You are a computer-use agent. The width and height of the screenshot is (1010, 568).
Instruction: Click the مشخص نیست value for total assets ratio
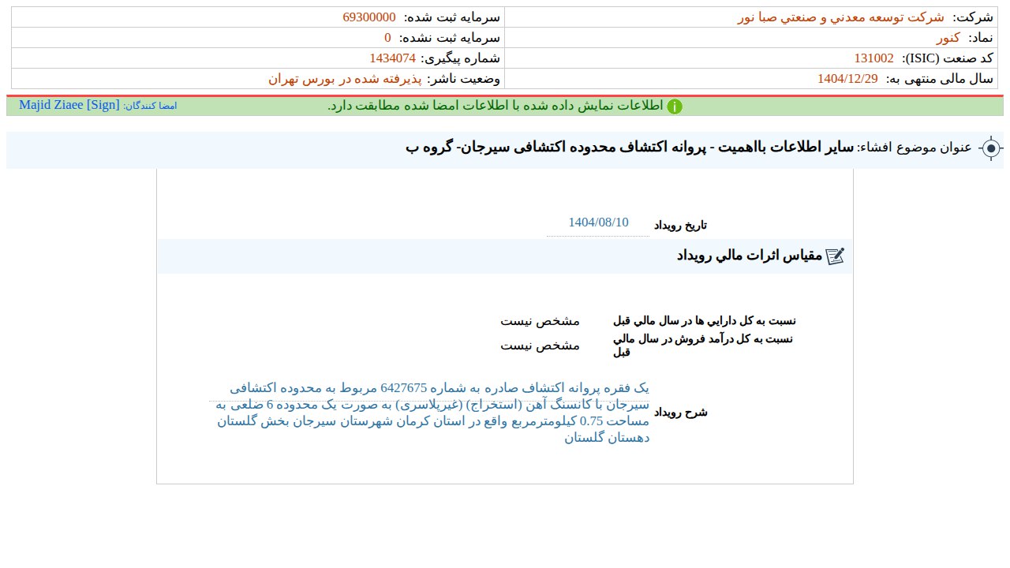tap(540, 321)
